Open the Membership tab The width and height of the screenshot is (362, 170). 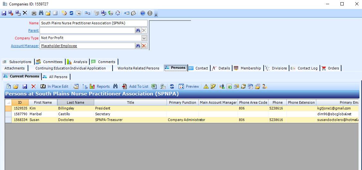[248, 68]
